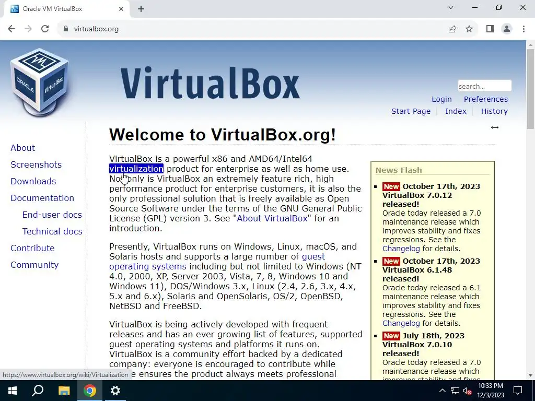
Task: Click Chrome icon in taskbar
Action: click(90, 391)
